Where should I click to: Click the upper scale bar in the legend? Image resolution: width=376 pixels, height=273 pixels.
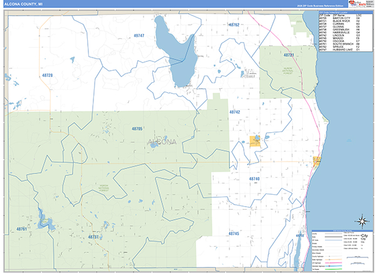click(357, 257)
